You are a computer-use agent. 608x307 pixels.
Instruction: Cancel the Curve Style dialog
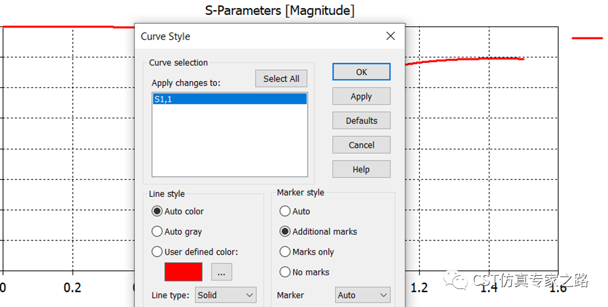tap(362, 145)
